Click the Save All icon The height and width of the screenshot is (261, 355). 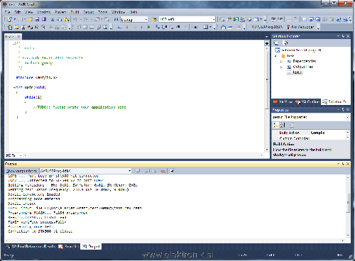44,19
